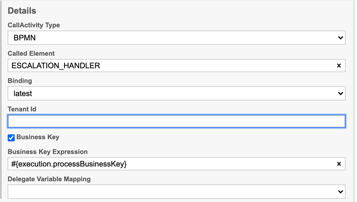This screenshot has width=357, height=202.
Task: Clear the Called Element field value
Action: coord(339,66)
